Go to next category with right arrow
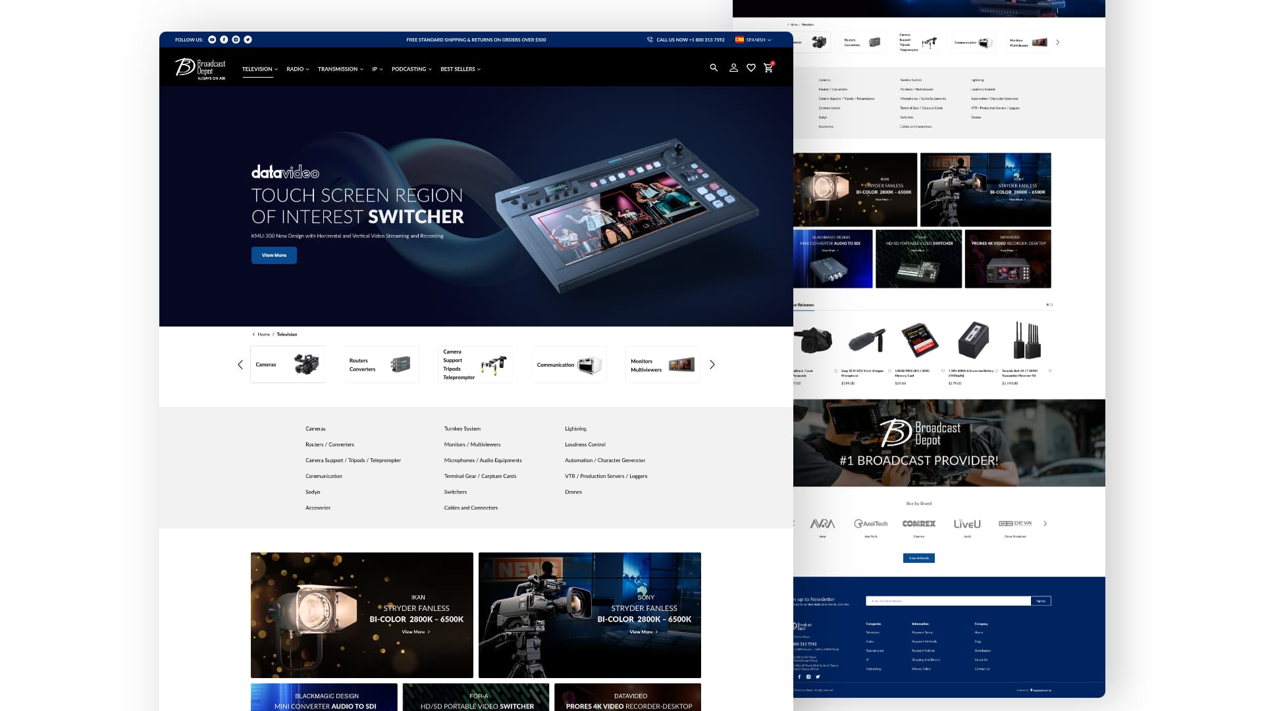 [712, 365]
